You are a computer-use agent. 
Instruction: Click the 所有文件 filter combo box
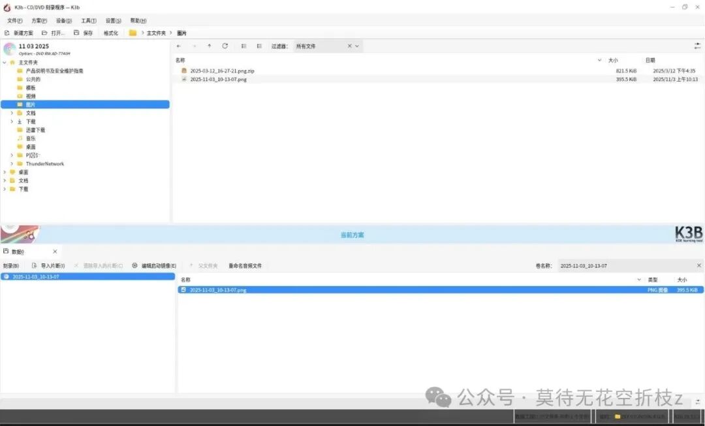point(328,46)
